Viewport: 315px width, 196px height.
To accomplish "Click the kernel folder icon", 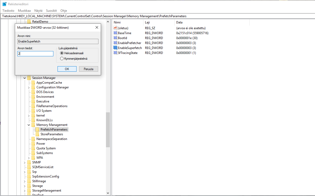I will point(33,115).
